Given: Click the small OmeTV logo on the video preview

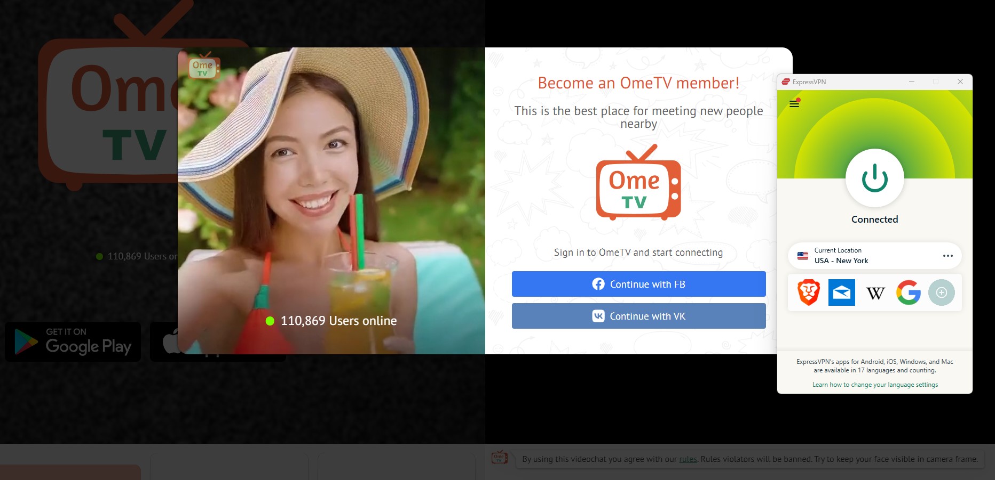Looking at the screenshot, I should (x=203, y=67).
